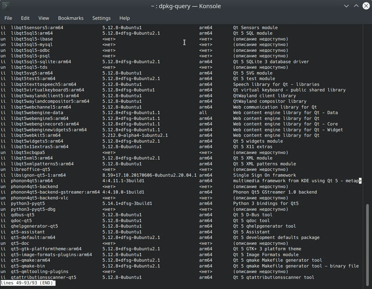
Task: Click package name qt5-image-formats-plugins:arm64
Action: pos(51,255)
